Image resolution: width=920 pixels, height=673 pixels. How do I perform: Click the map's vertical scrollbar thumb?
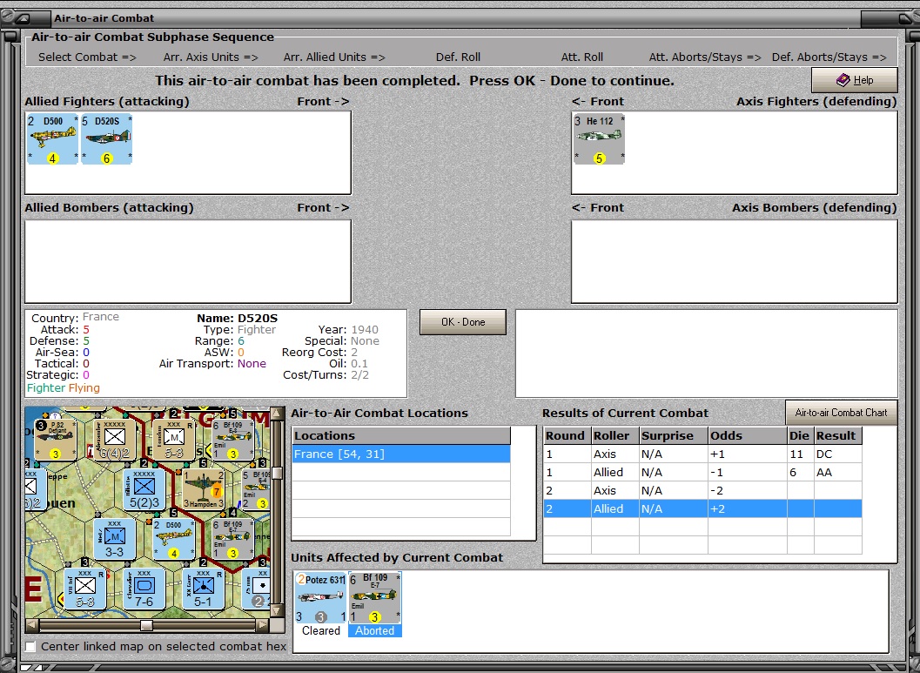coord(278,473)
